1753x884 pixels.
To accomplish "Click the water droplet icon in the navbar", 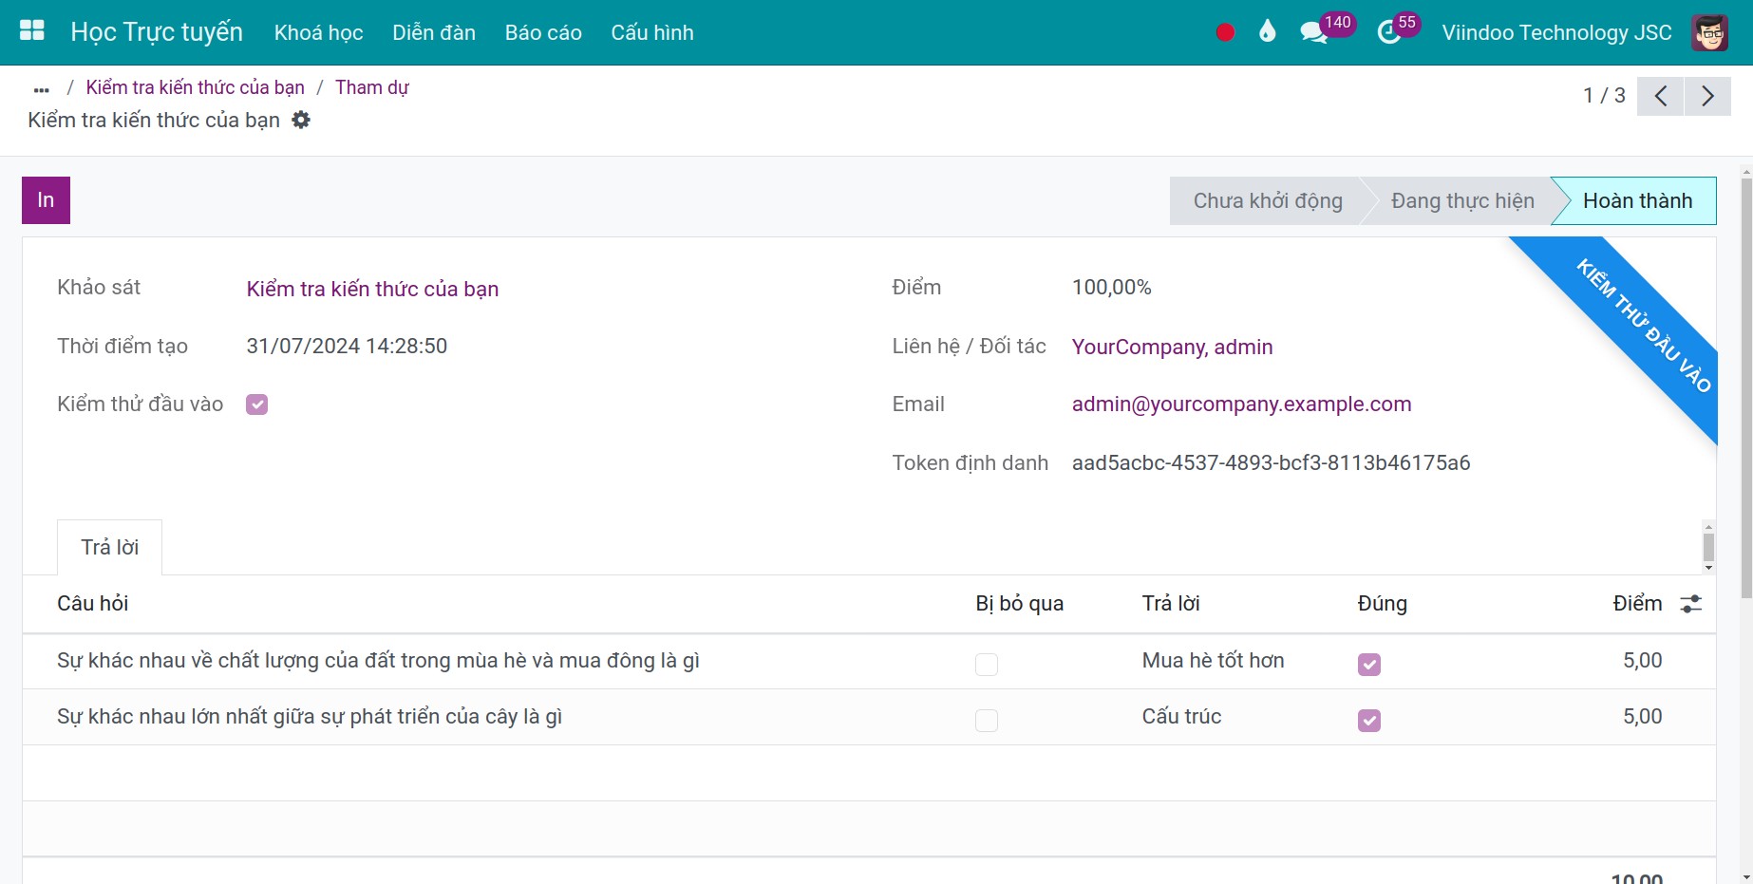I will tap(1267, 32).
